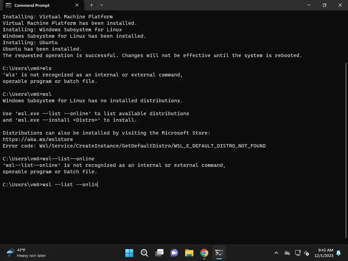This screenshot has width=348, height=261.
Task: Click 'Installing: Windows Subsystem for Linux' line
Action: pyautogui.click(x=62, y=30)
